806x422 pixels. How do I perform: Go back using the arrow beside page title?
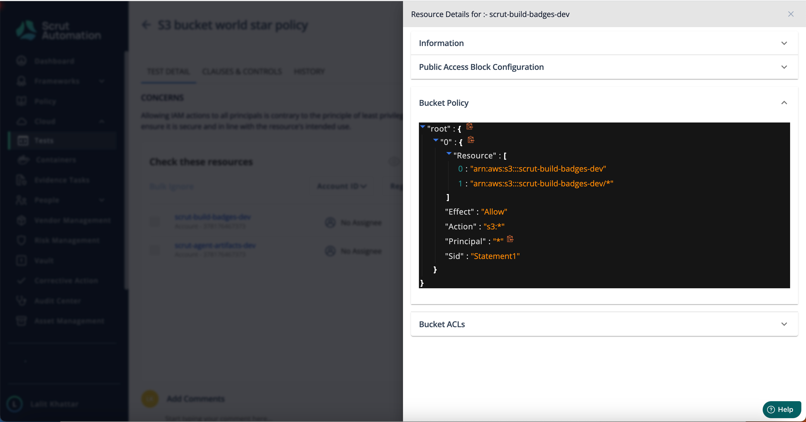(x=146, y=25)
